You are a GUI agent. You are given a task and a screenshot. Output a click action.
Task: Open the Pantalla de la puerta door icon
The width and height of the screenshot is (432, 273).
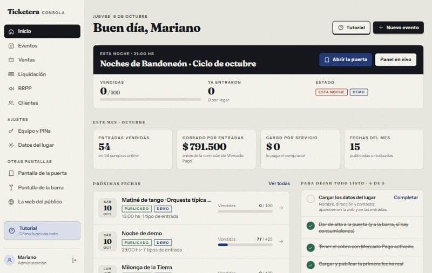[11, 173]
